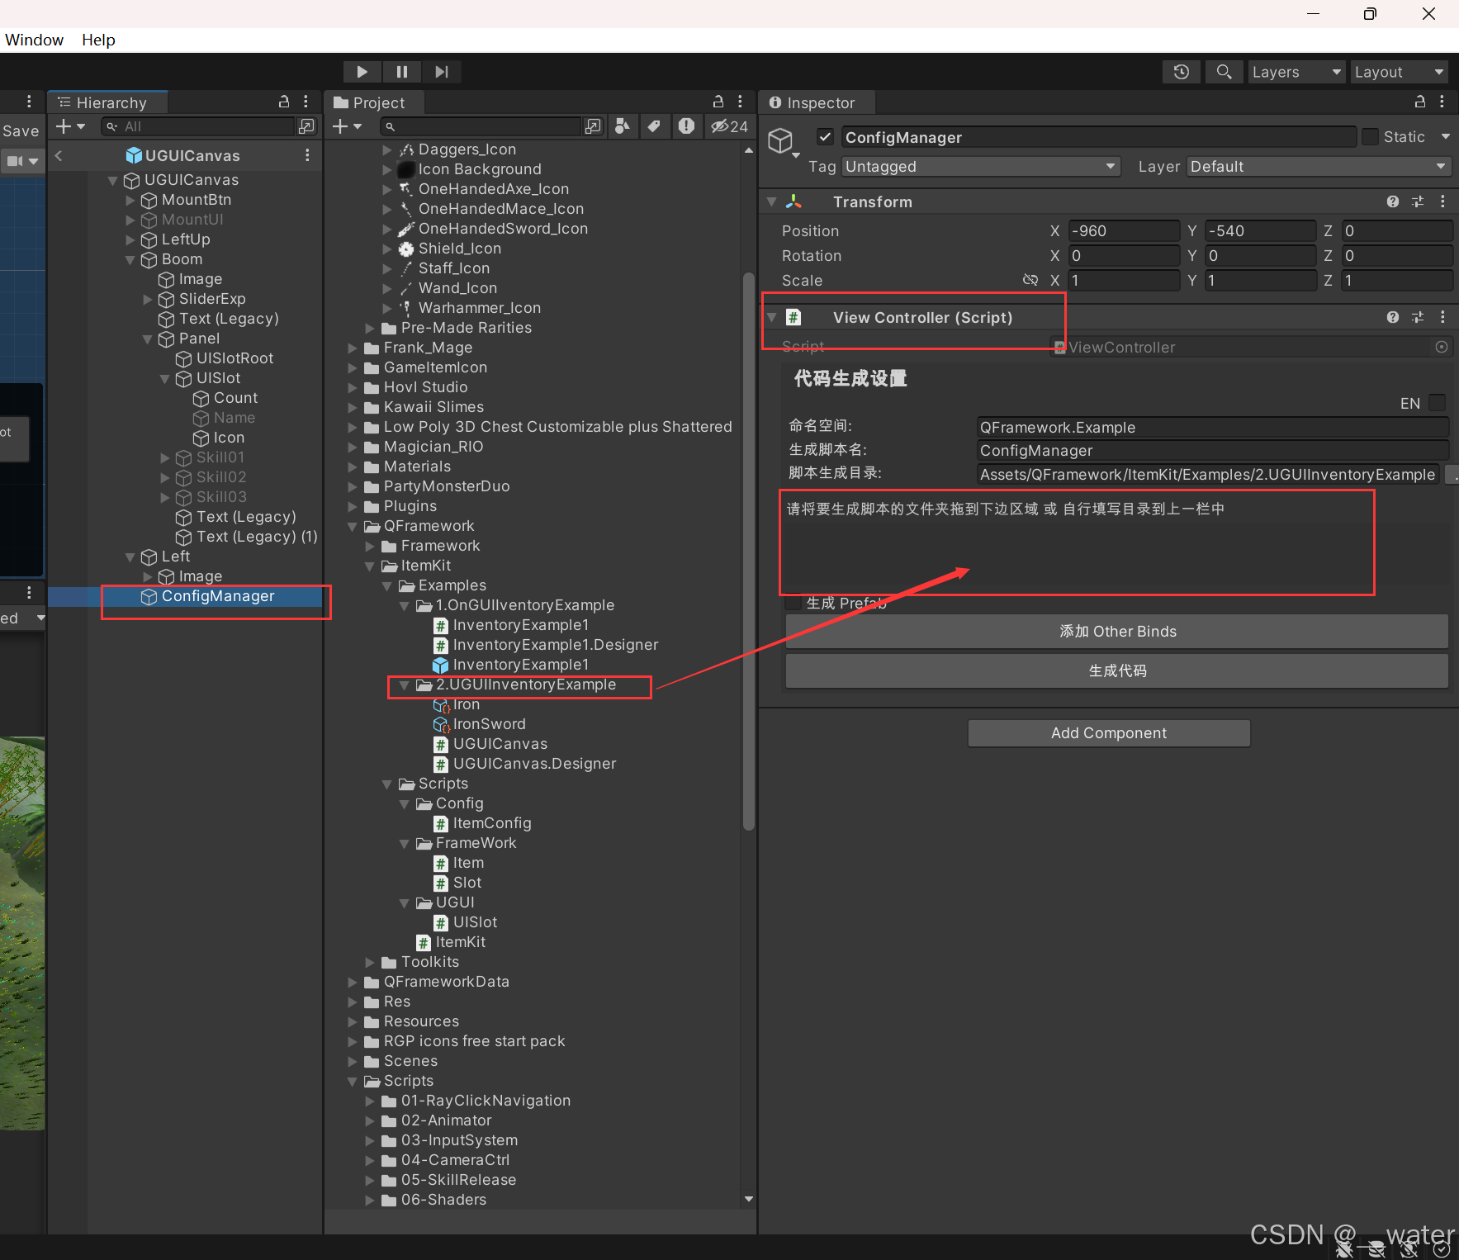Click the 命名空间 input field
Screen dimensions: 1459x1260
click(x=1213, y=428)
